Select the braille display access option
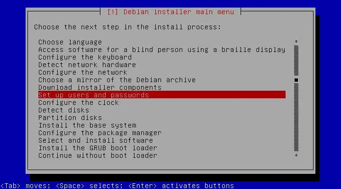Screen dimensions: 341x189 (162, 50)
